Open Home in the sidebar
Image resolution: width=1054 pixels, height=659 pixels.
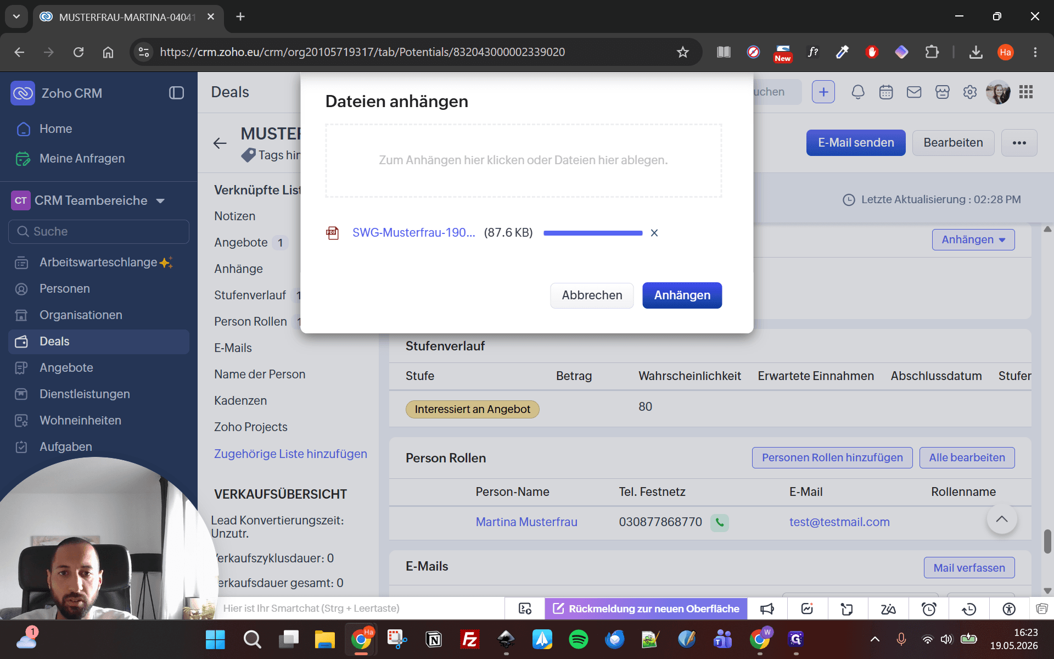click(56, 129)
